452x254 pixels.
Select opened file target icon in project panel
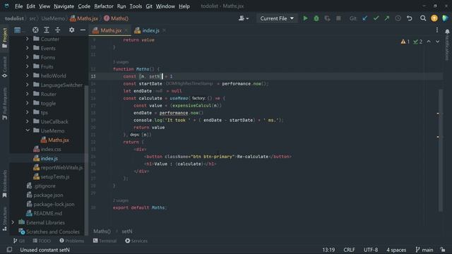(35, 30)
